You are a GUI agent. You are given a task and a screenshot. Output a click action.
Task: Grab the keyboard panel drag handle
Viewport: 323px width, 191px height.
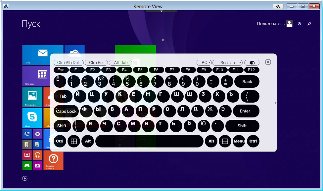click(164, 62)
